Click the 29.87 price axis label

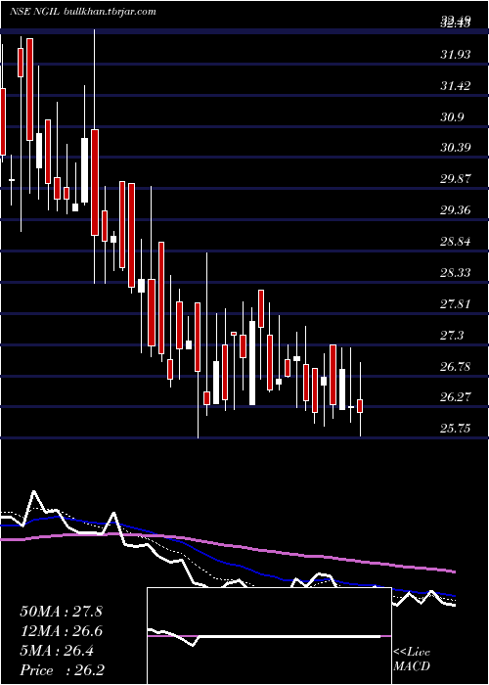(x=456, y=179)
